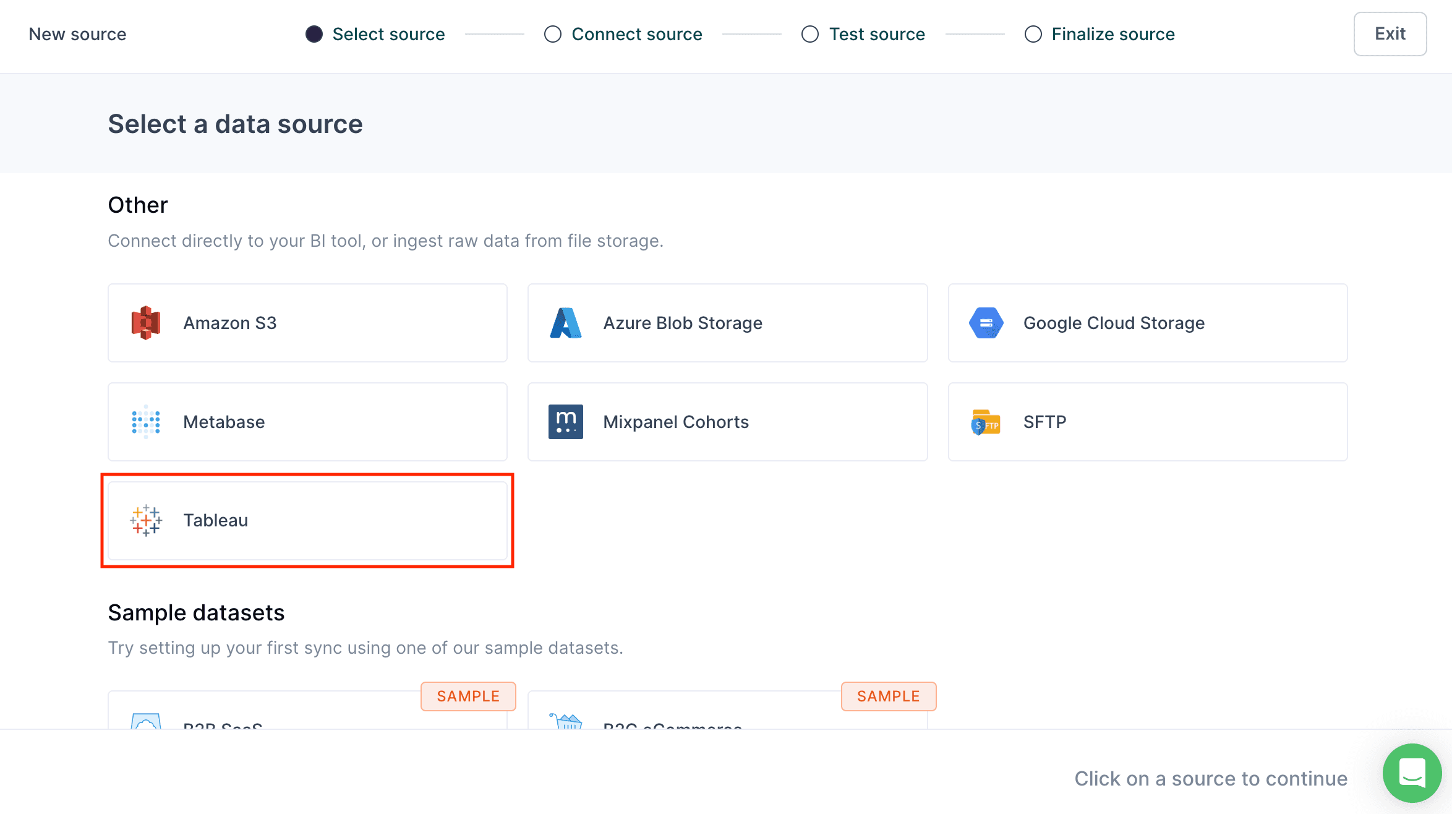Choose the SFTP source card

(x=1147, y=422)
